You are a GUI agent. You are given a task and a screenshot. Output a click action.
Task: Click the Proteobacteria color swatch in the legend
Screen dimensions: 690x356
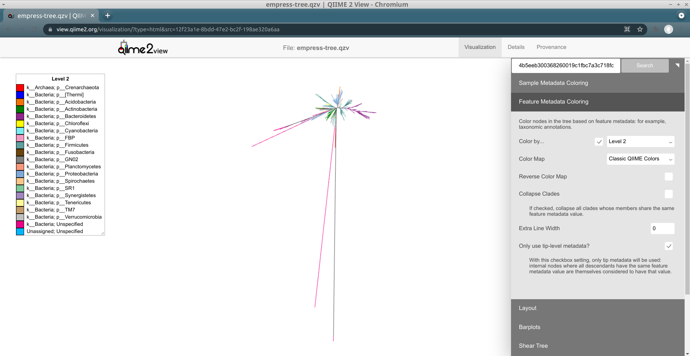pos(20,174)
